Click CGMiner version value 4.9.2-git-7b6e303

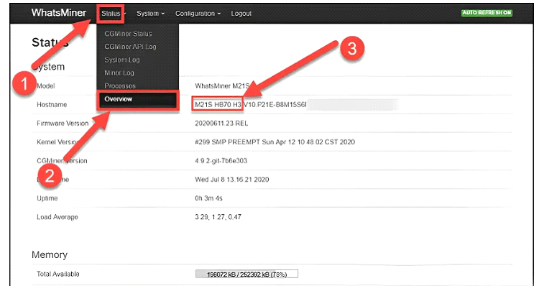point(221,161)
